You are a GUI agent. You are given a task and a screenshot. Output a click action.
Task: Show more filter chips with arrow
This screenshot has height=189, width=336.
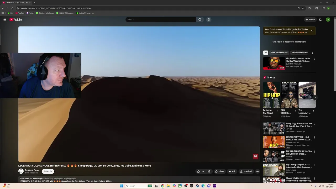coord(312,53)
